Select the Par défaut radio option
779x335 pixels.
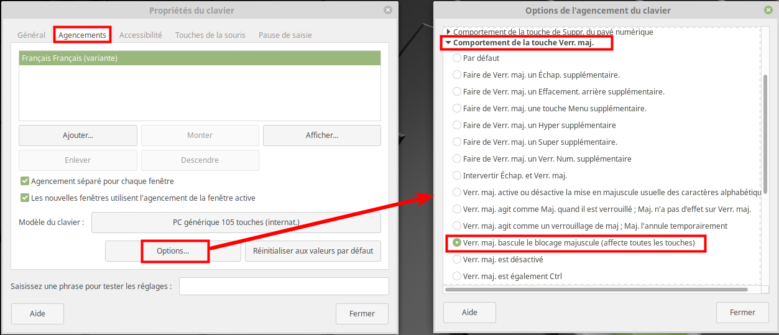457,58
